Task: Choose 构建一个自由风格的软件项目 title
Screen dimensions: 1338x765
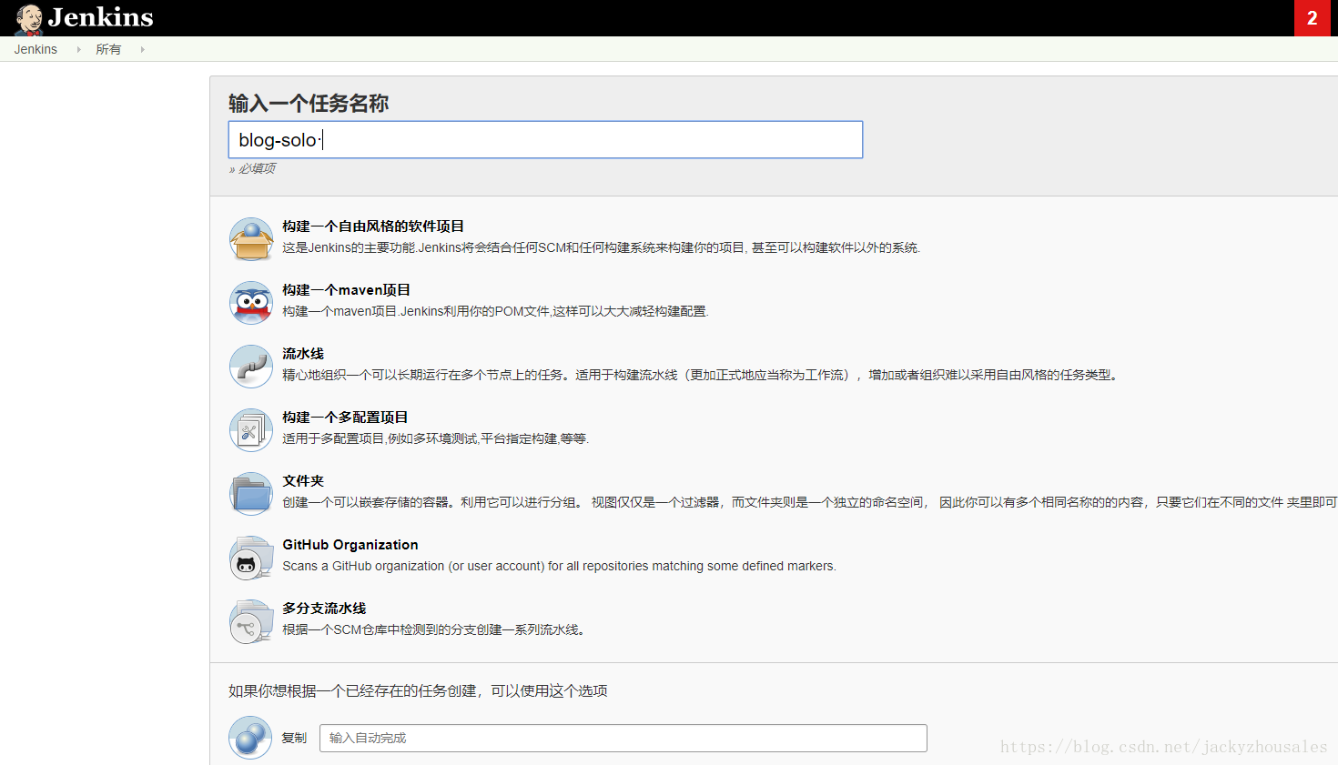Action: [x=373, y=226]
